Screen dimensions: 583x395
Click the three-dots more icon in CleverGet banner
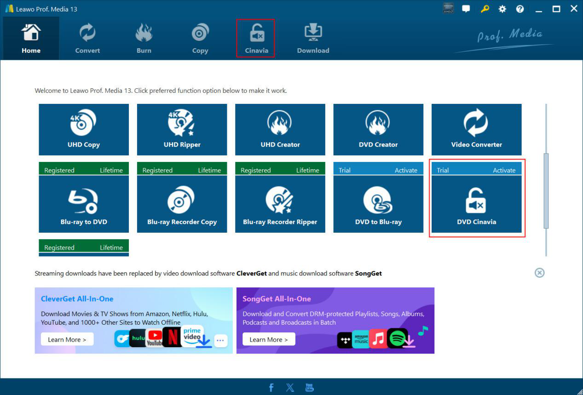coord(221,340)
